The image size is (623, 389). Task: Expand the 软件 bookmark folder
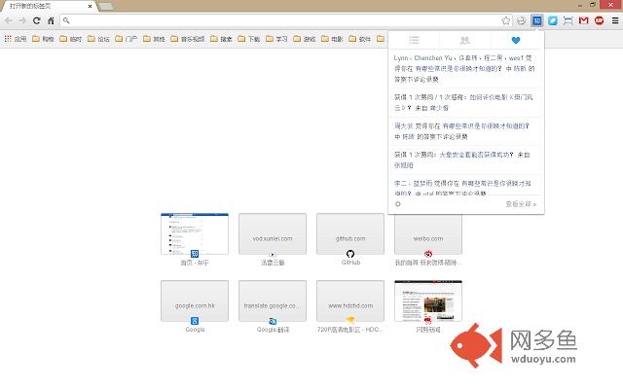click(359, 39)
